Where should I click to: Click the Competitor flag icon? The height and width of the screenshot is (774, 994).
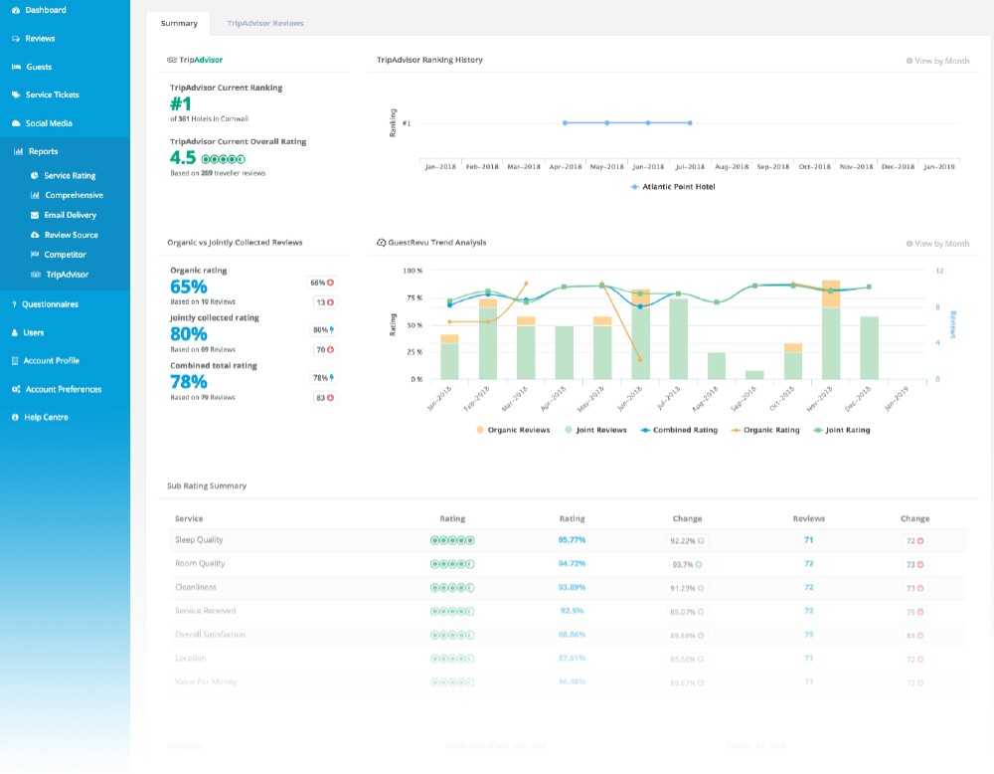click(36, 255)
